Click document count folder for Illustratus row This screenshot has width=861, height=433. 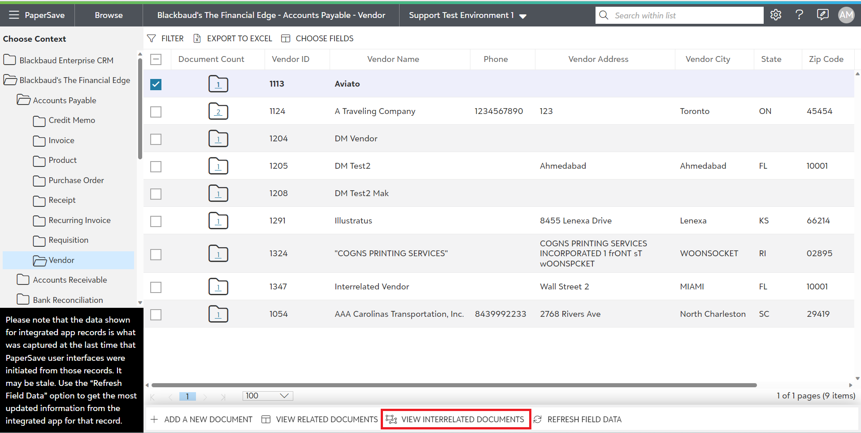coord(218,221)
